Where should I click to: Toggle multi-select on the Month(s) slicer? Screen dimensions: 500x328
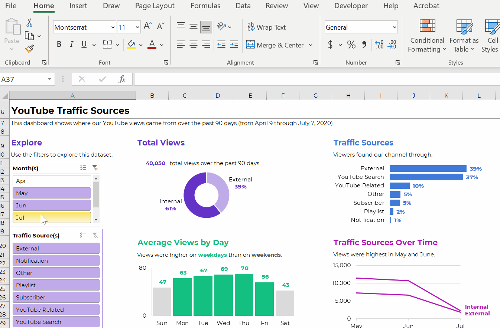[x=83, y=168]
